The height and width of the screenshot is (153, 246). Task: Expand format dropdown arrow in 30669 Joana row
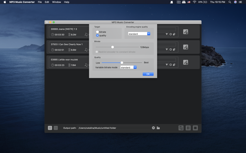click(167, 34)
